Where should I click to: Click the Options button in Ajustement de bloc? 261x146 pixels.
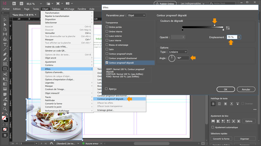pyautogui.click(x=249, y=121)
